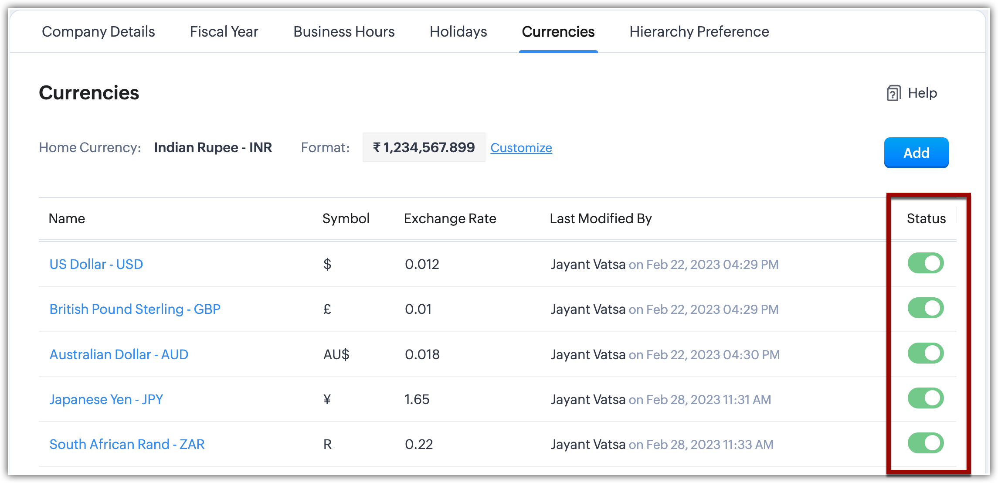Viewport: 998px width, 483px height.
Task: Toggle Australian Dollar status switch
Action: pyautogui.click(x=925, y=353)
